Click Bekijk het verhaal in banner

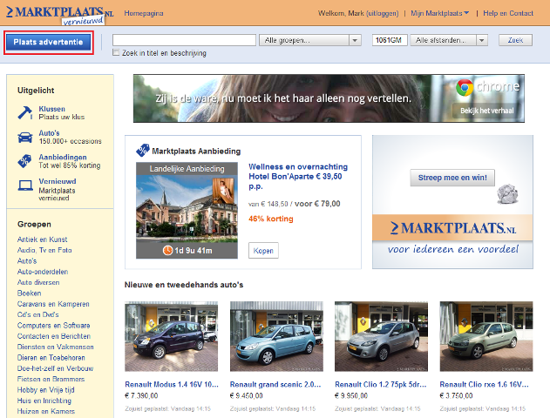(487, 111)
